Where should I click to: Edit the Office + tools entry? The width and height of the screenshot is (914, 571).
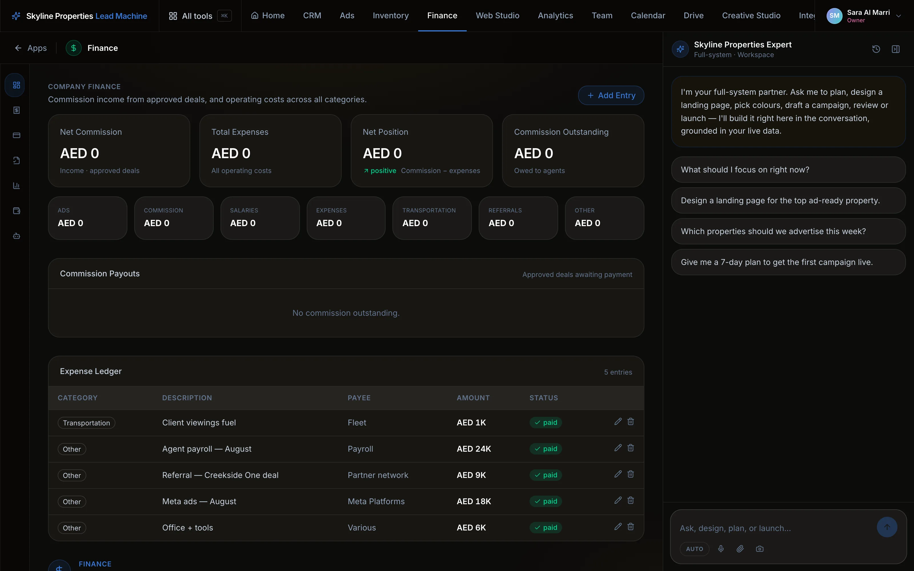(x=618, y=526)
